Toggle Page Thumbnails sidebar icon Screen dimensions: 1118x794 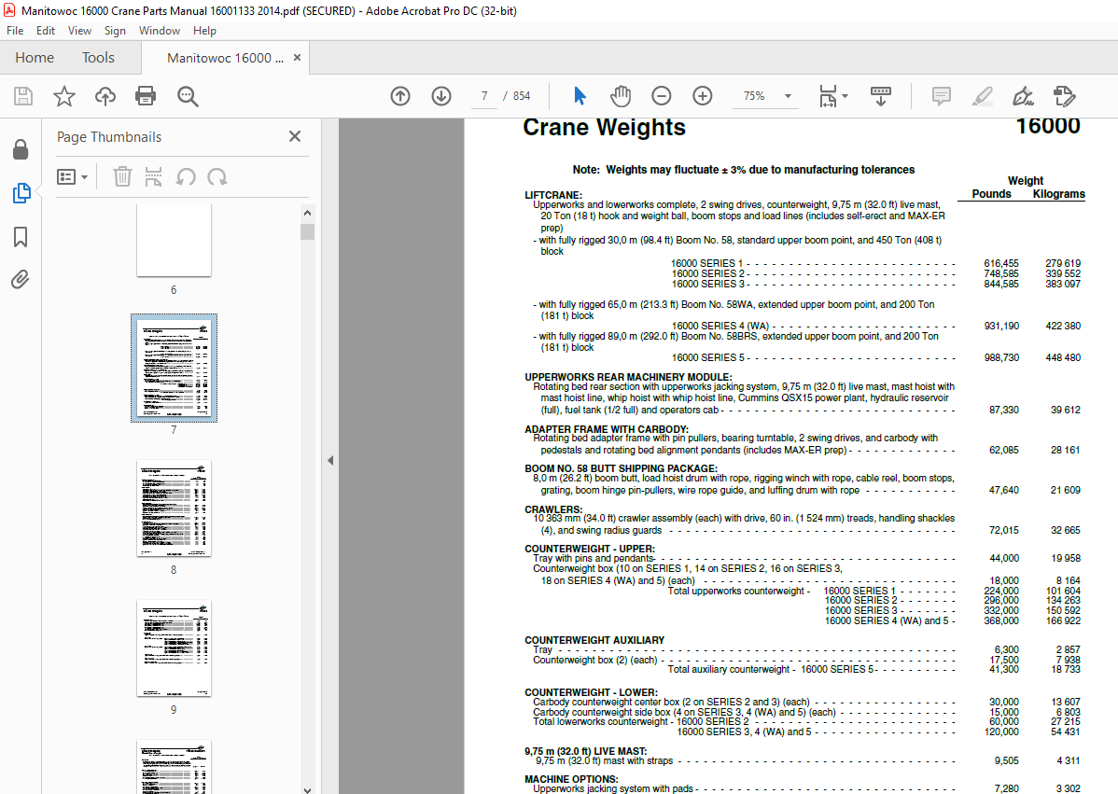pyautogui.click(x=21, y=193)
